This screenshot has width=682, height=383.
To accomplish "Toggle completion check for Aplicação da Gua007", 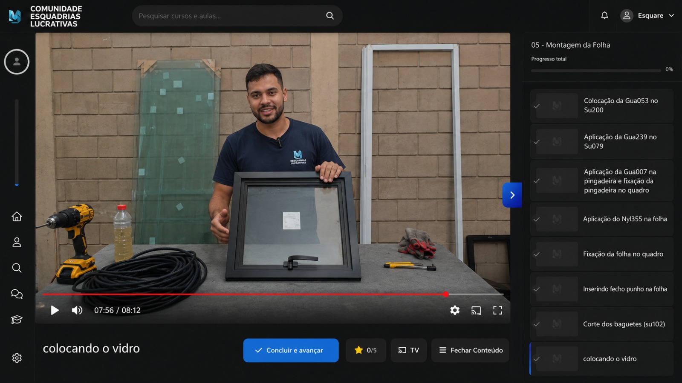I will pyautogui.click(x=537, y=181).
